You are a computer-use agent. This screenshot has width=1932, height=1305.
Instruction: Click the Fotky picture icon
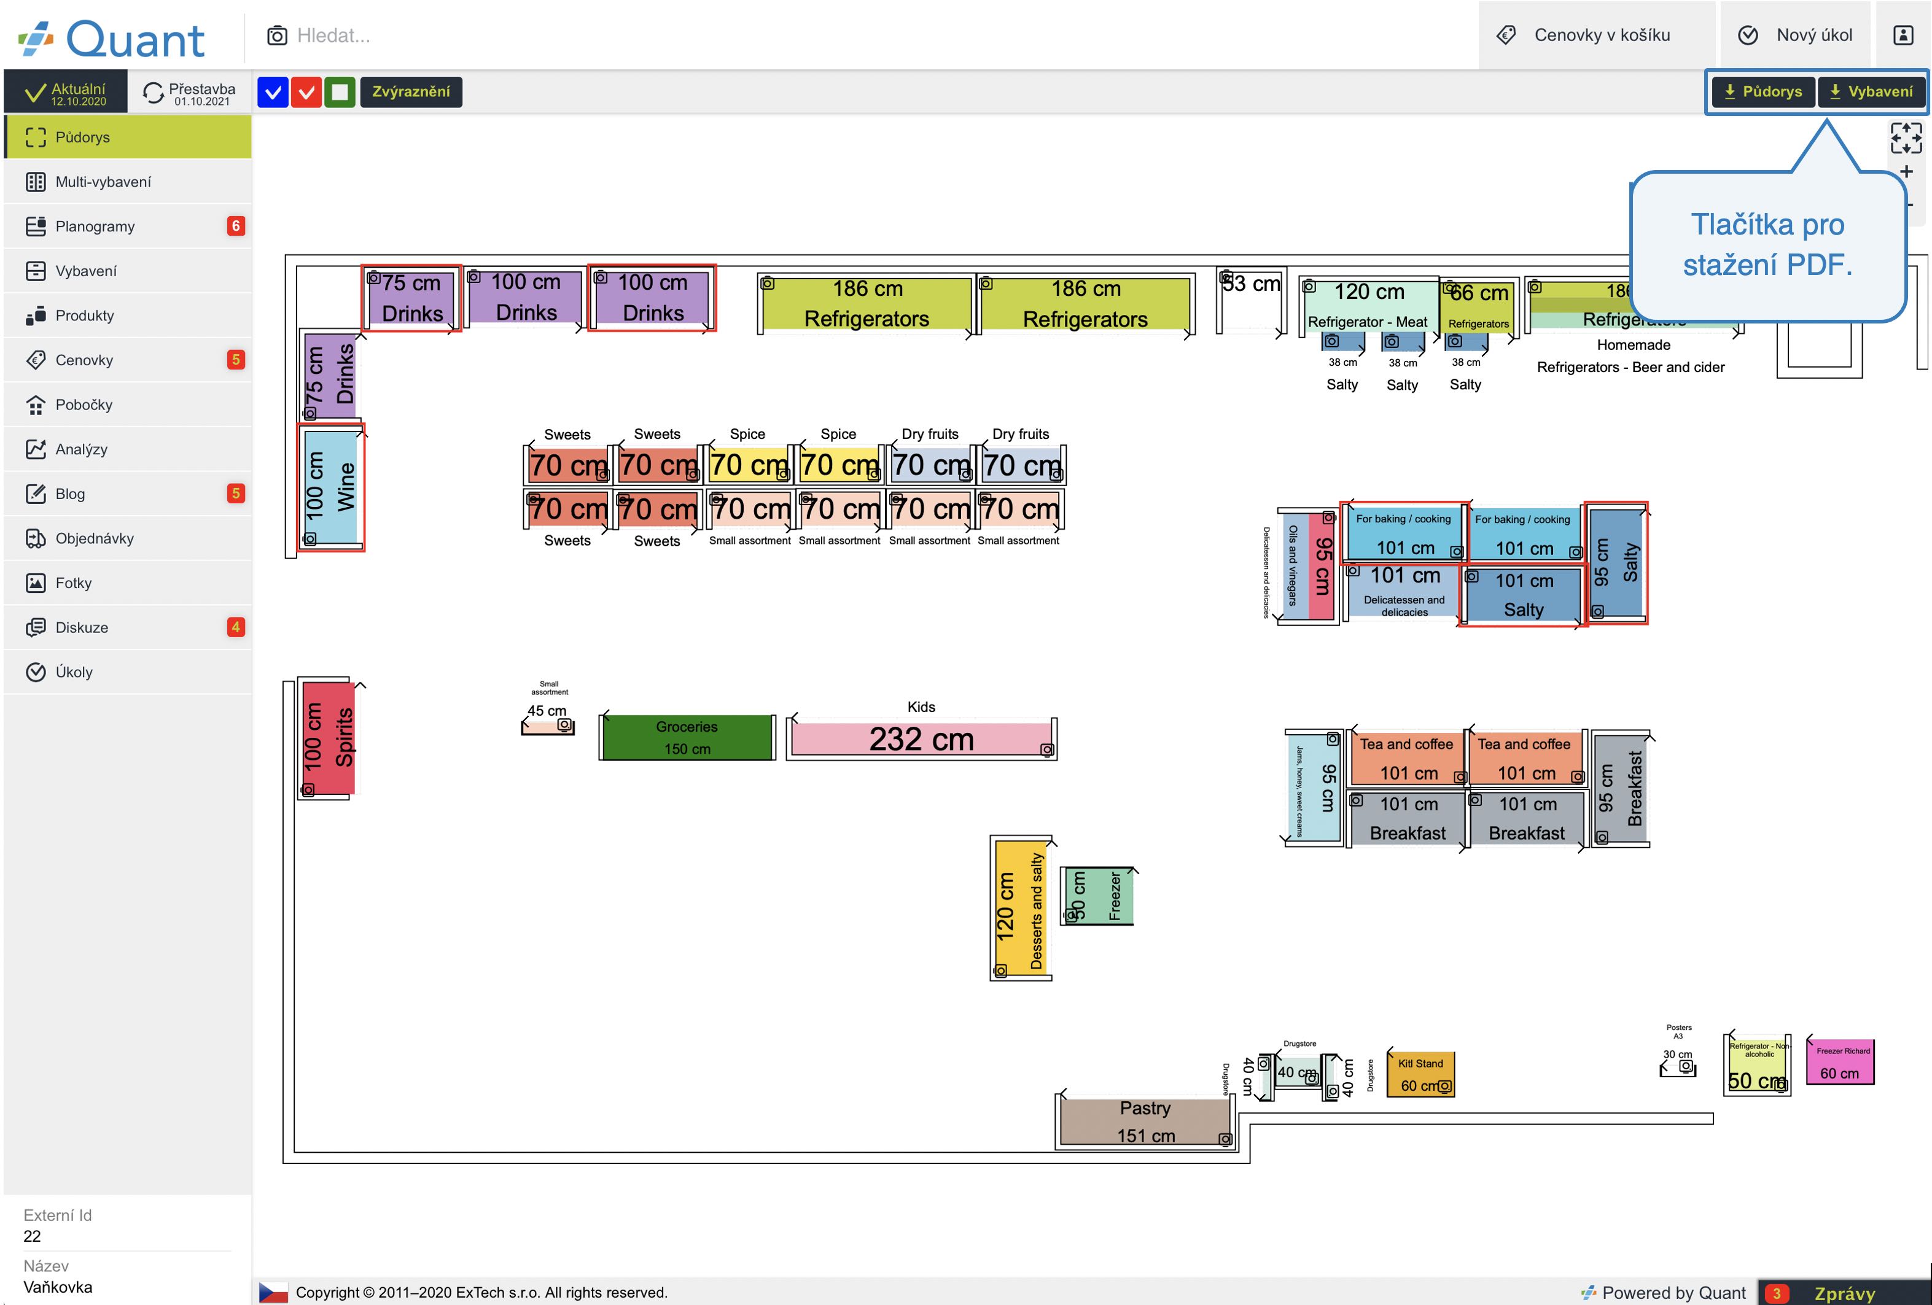tap(36, 583)
